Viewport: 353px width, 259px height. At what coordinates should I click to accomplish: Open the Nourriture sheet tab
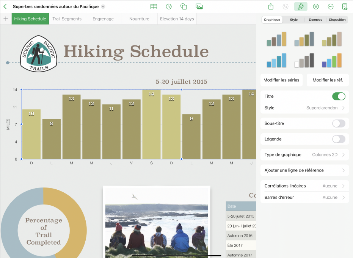[139, 19]
